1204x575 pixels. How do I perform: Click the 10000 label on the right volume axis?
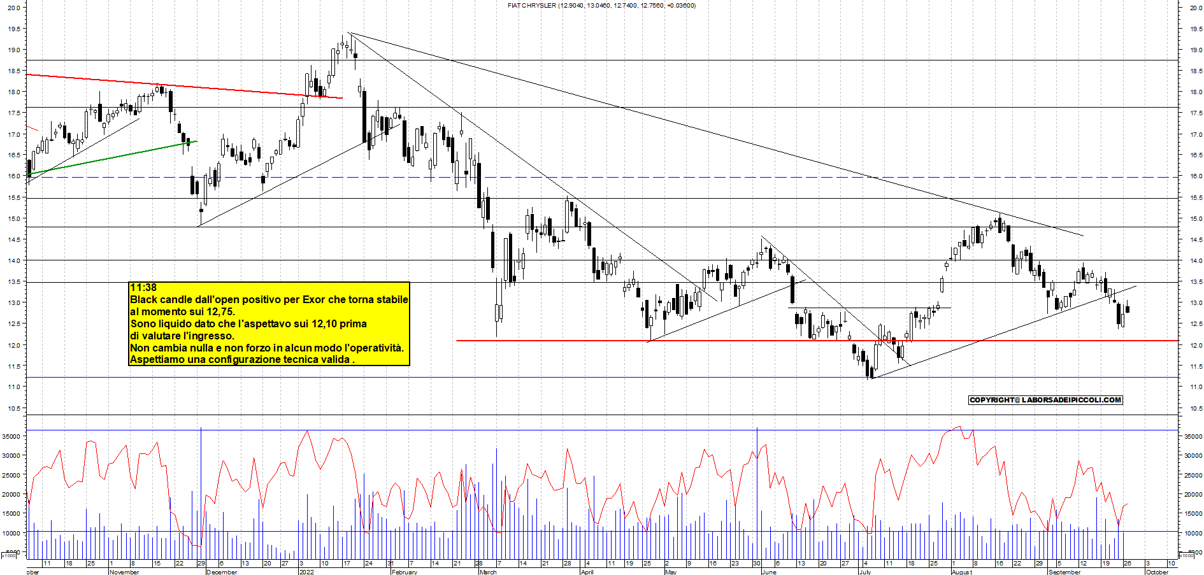coord(1193,533)
